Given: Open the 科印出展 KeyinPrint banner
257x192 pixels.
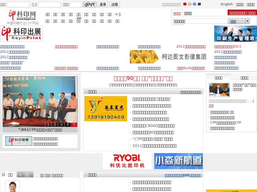Looking at the screenshot, I should [x=22, y=33].
